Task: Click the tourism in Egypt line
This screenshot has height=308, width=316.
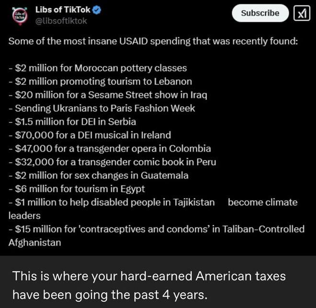Action: 77,188
